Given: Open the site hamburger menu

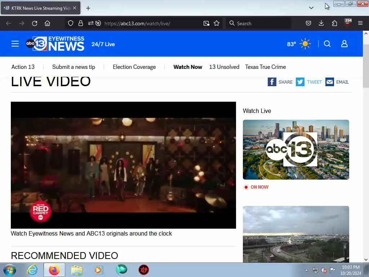Looking at the screenshot, I should 15,44.
